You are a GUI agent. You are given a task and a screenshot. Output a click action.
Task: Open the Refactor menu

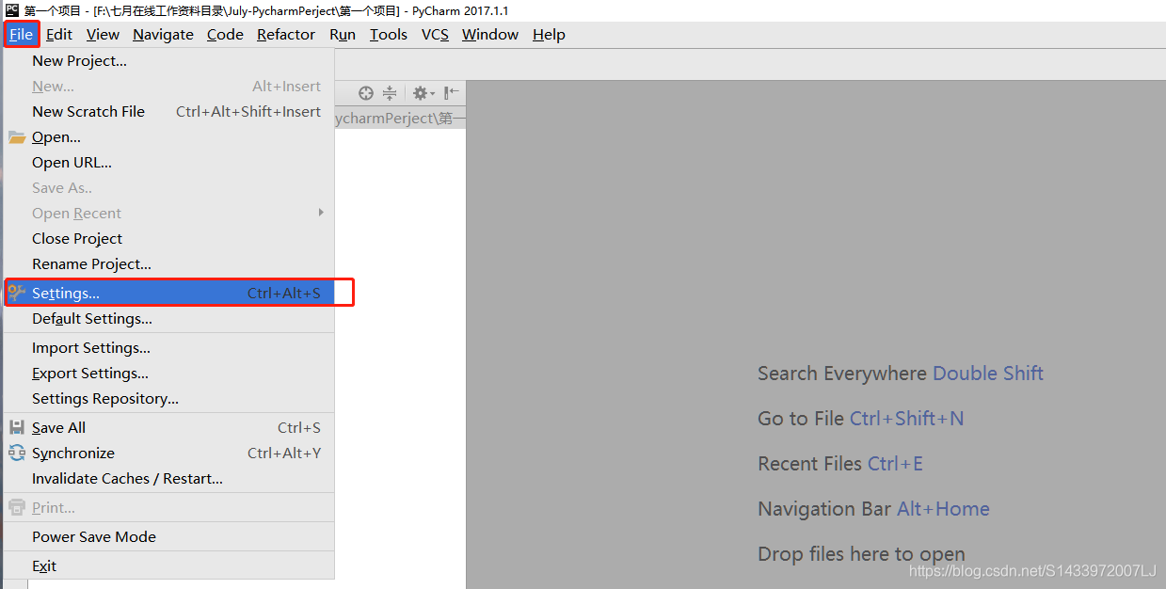coord(286,35)
